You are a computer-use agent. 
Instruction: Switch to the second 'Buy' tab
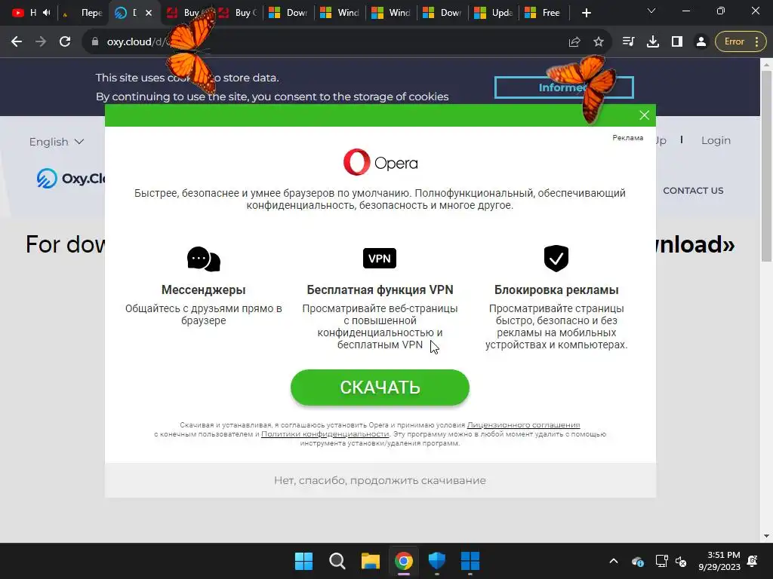[x=238, y=13]
